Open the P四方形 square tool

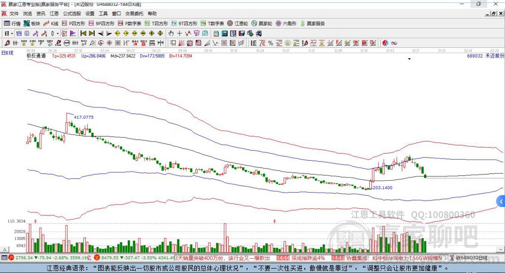(x=73, y=24)
